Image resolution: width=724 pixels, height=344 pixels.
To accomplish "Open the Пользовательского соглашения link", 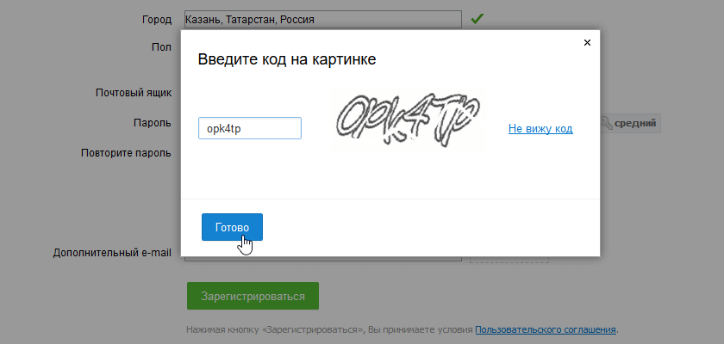I will point(546,329).
